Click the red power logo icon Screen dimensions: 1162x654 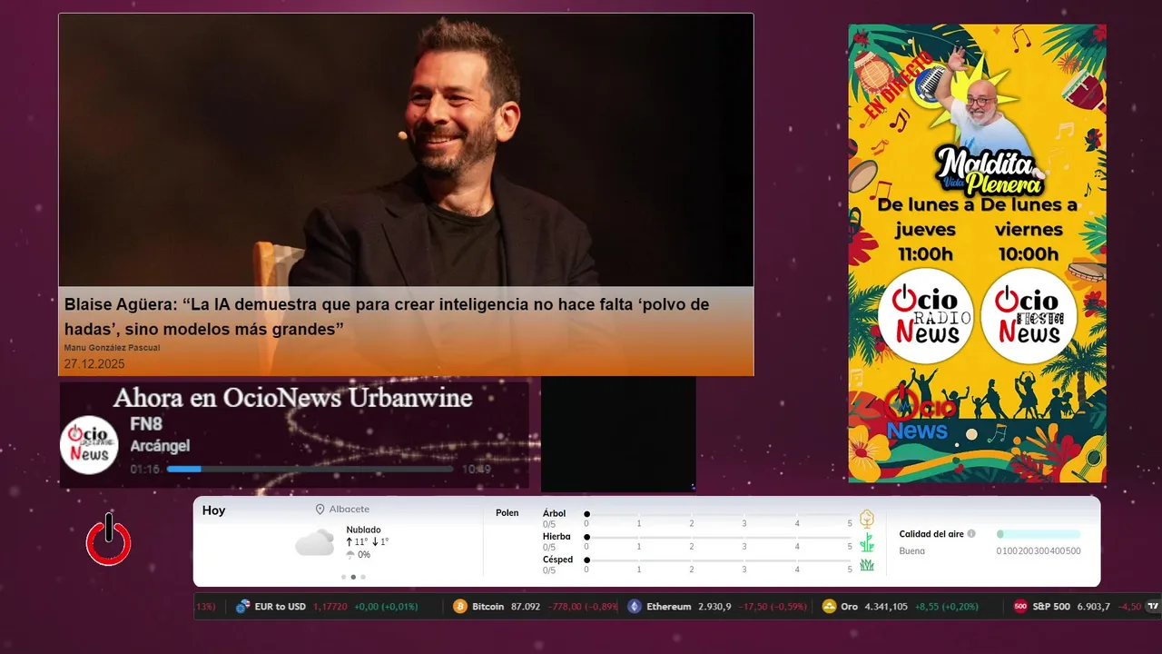click(x=109, y=540)
